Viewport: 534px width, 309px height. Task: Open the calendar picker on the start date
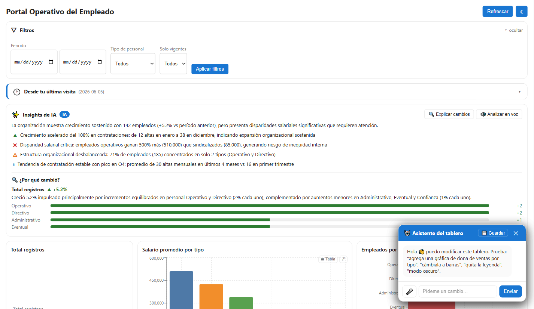[x=51, y=62]
